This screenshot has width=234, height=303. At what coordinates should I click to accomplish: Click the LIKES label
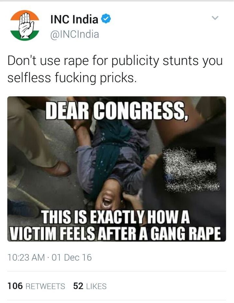(96, 286)
